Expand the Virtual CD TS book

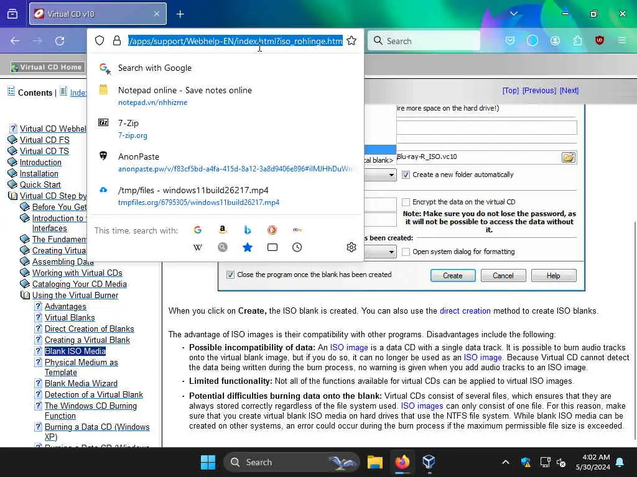pyautogui.click(x=12, y=151)
